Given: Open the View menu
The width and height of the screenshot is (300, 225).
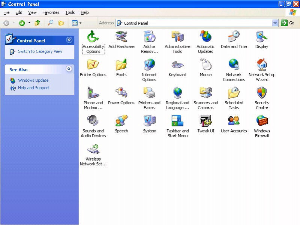Looking at the screenshot, I should [32, 12].
